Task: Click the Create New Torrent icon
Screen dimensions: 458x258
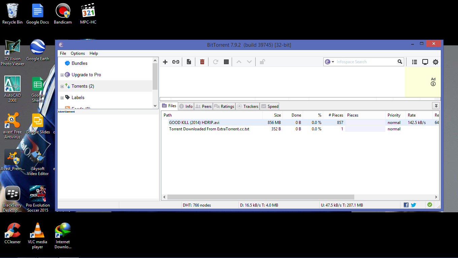Action: tap(189, 62)
